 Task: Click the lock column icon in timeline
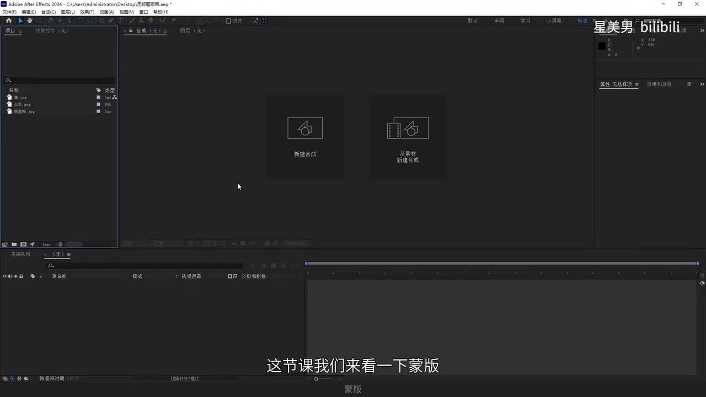[21, 276]
